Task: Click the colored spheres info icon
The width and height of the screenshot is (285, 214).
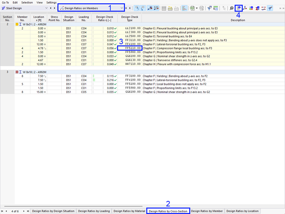Action: pyautogui.click(x=251, y=8)
